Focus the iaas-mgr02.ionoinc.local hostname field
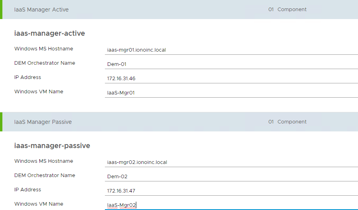358x210 pixels. coord(230,162)
